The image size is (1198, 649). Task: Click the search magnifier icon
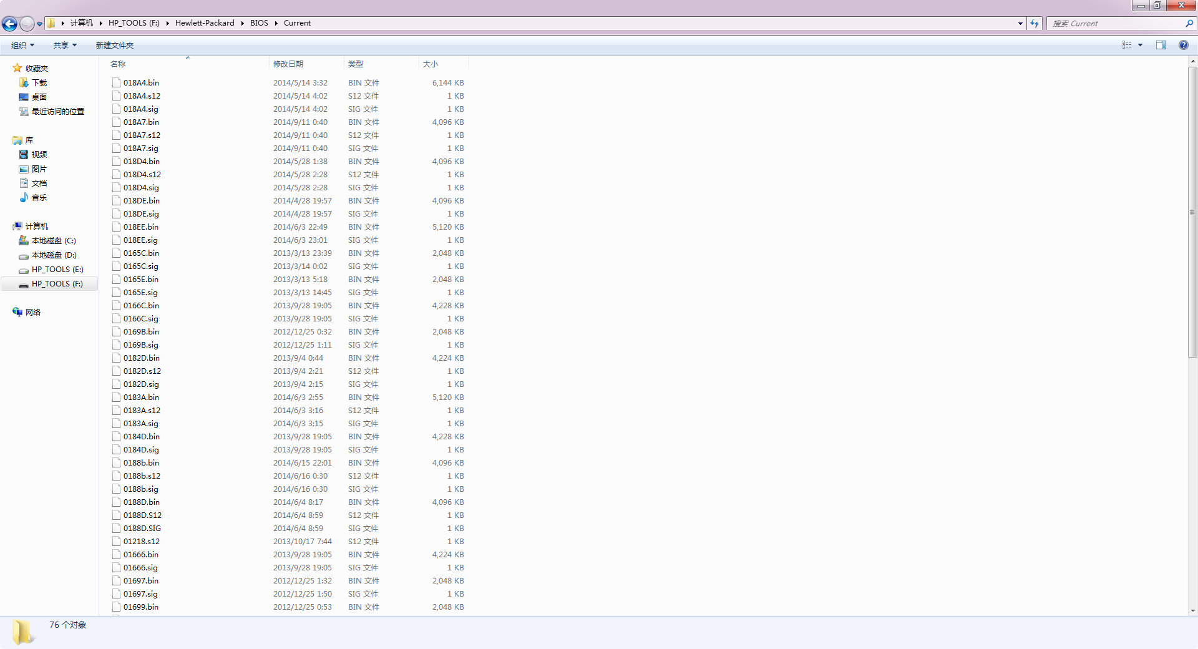point(1189,23)
